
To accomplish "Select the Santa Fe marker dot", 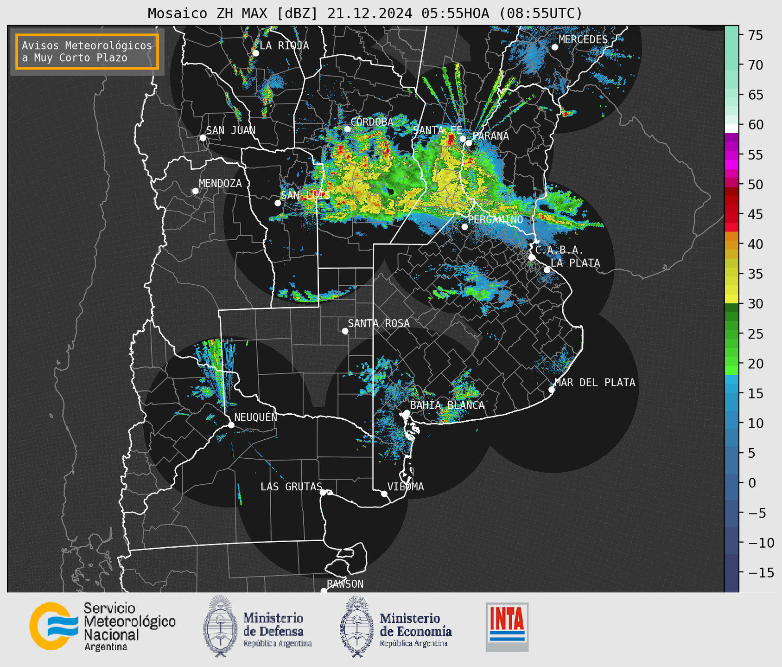I will 462,139.
